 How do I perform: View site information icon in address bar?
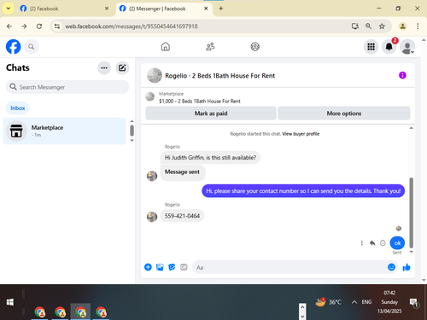coord(57,26)
